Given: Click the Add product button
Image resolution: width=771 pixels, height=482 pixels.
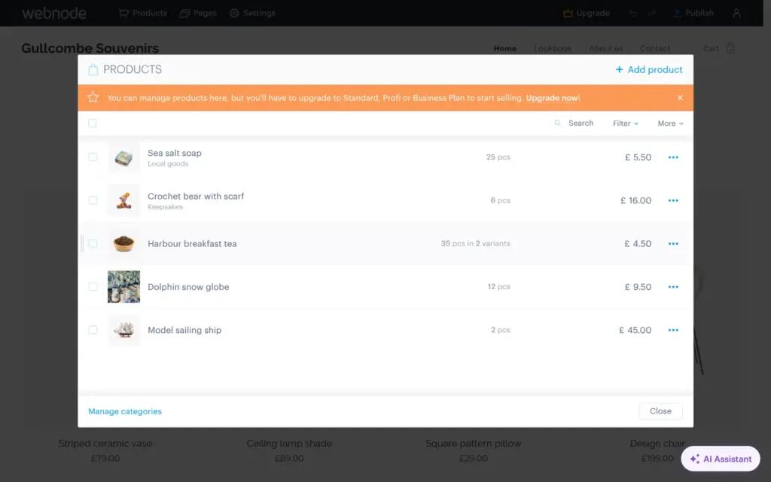Looking at the screenshot, I should tap(649, 69).
